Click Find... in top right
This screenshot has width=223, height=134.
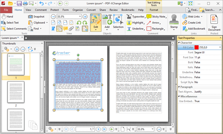192,10
